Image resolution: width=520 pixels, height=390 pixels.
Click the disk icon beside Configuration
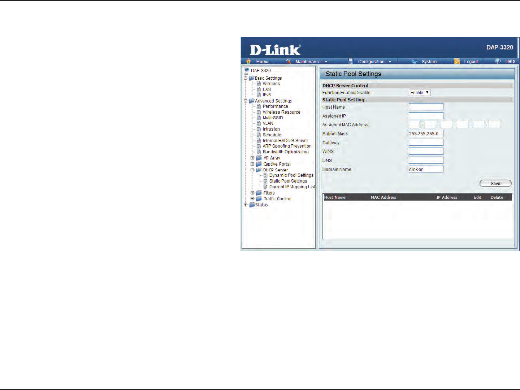tap(351, 61)
